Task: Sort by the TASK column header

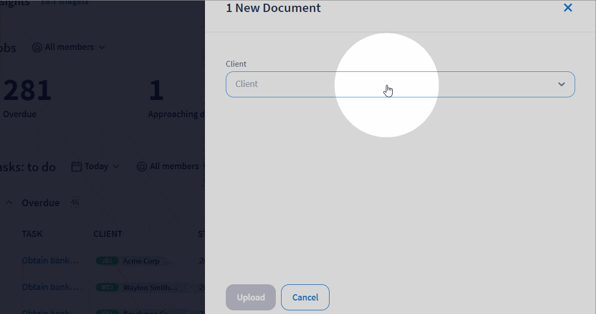Action: (x=32, y=234)
